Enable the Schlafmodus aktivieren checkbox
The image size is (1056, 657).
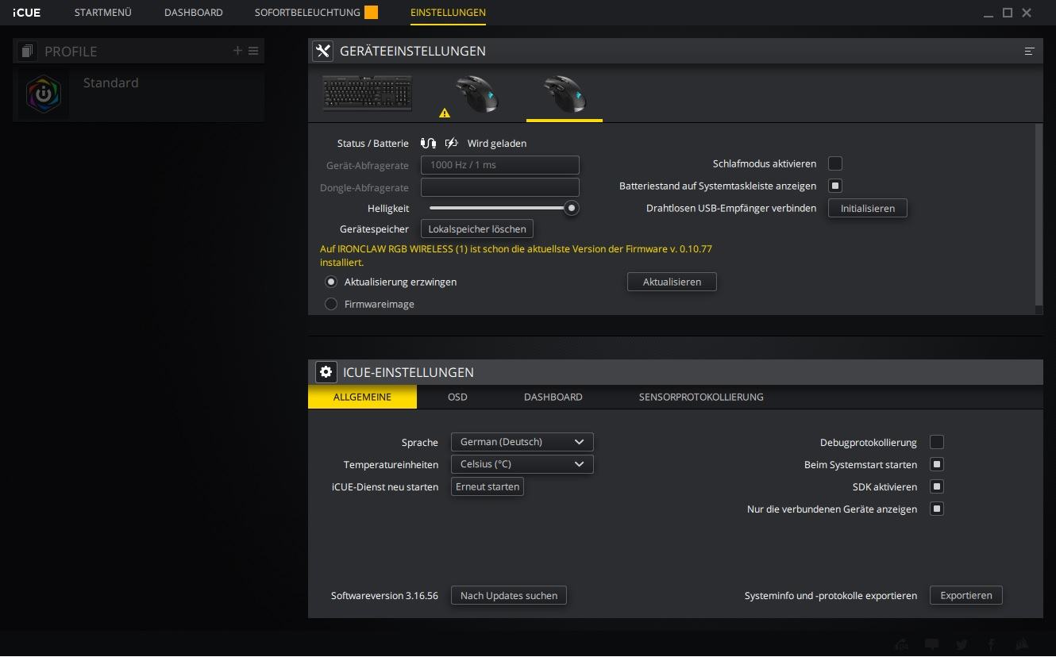(835, 163)
